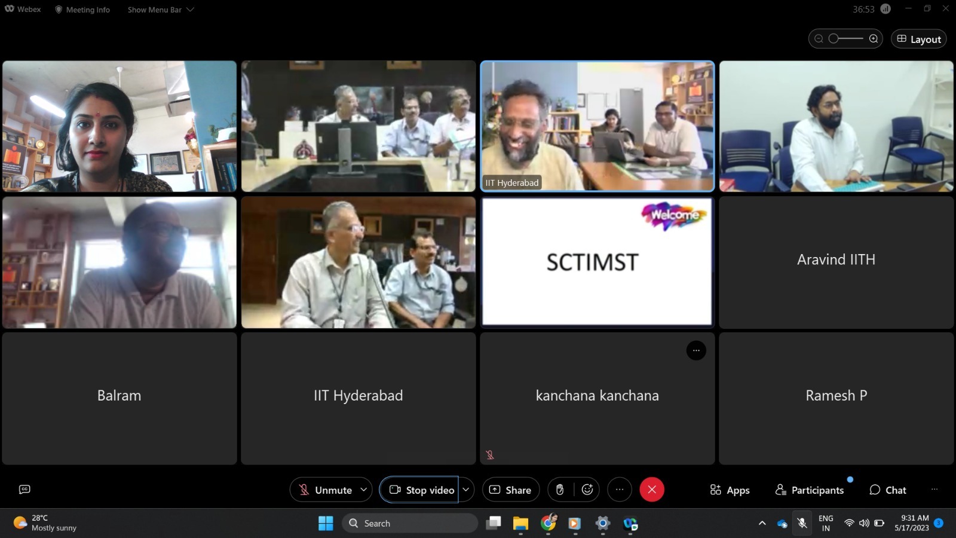This screenshot has height=538, width=956.
Task: Open panel options ellipsis after Chat
Action: coord(934,490)
